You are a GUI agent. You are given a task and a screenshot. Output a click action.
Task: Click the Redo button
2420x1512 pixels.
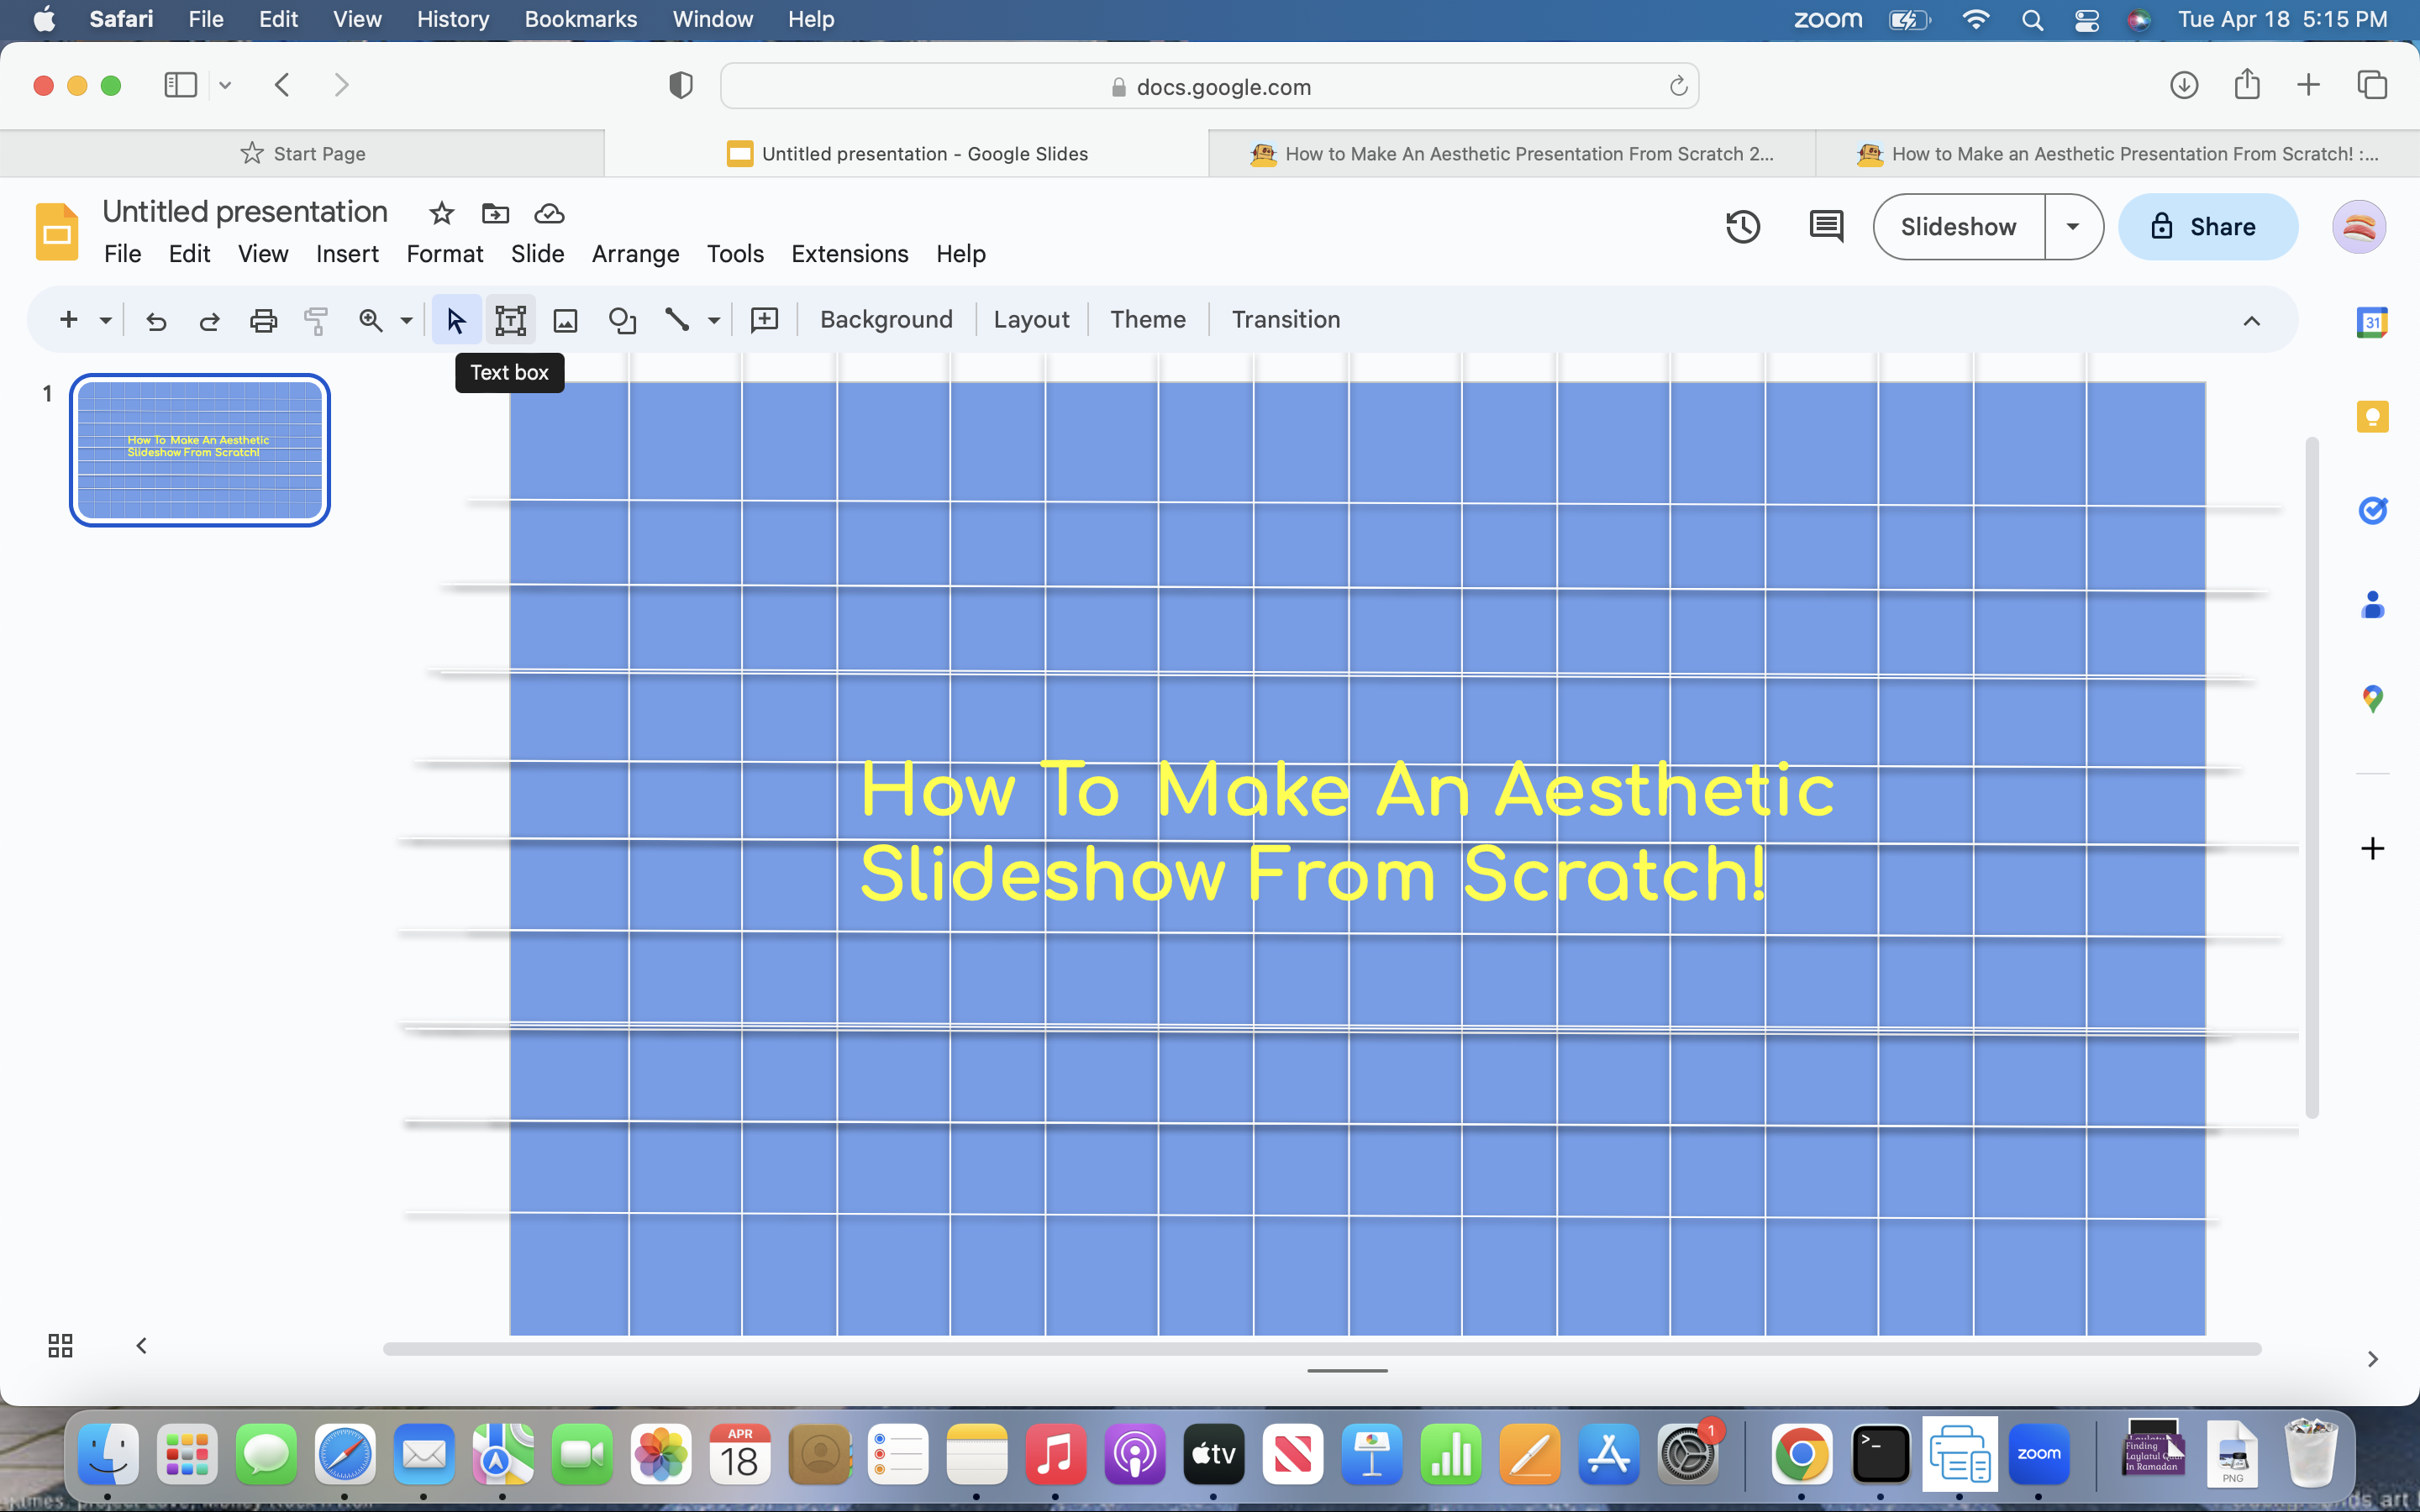click(x=208, y=318)
